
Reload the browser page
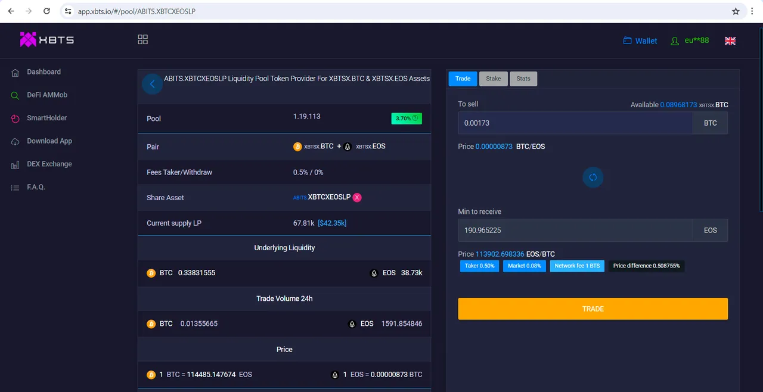click(47, 11)
